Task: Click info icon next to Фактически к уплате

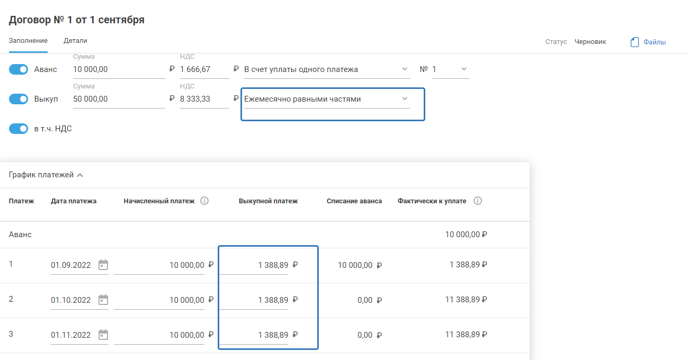Action: (477, 201)
